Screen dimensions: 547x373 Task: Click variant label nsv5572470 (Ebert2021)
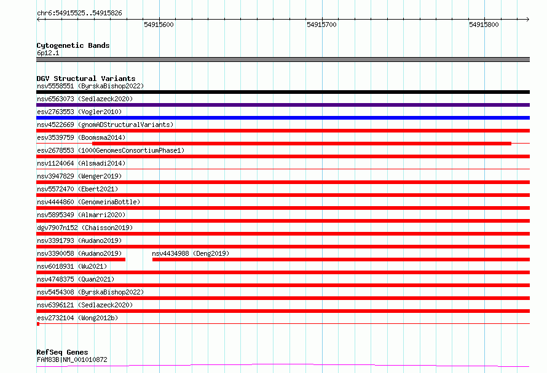[77, 189]
